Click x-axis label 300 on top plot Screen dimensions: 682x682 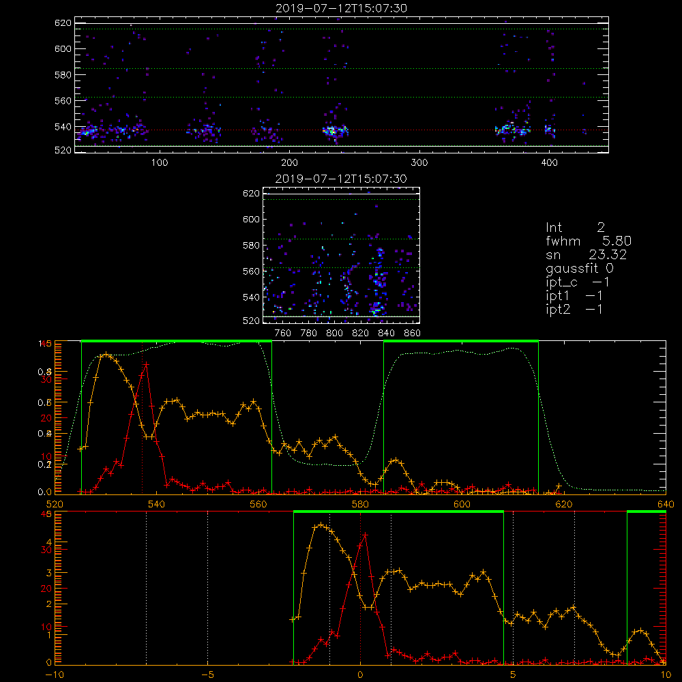(x=419, y=163)
